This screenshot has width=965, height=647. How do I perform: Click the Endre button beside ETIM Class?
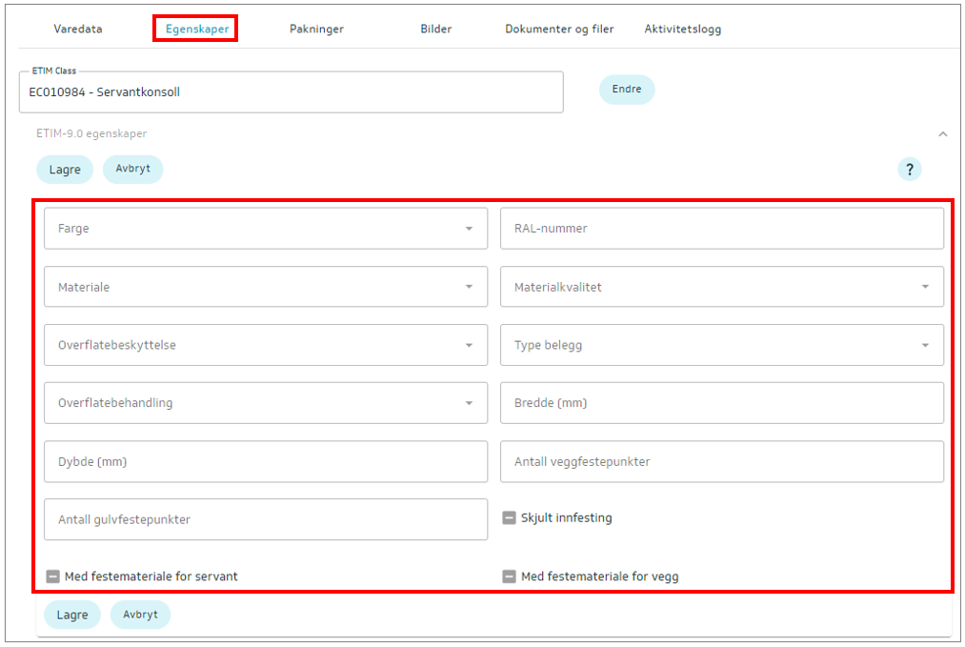click(x=627, y=90)
